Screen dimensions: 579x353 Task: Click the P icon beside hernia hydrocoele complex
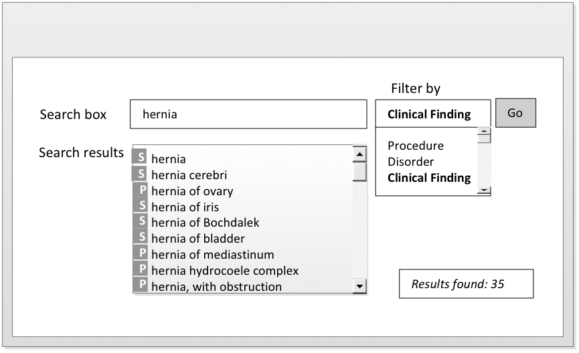pos(141,270)
